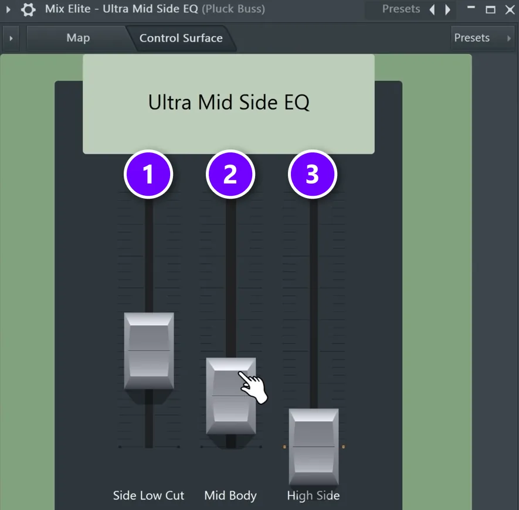This screenshot has height=510, width=519.
Task: Click the Side Low Cut fader handle
Action: coord(149,351)
